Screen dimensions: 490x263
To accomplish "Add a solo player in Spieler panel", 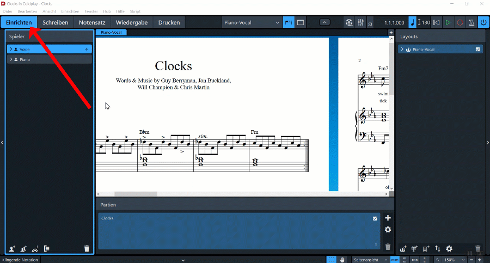I will (12, 249).
